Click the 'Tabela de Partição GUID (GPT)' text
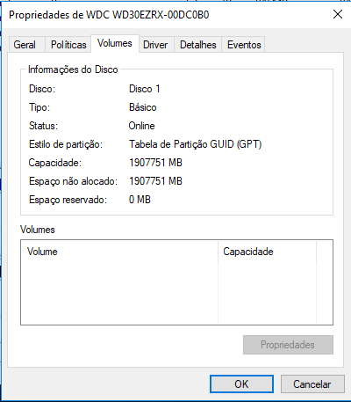Screen dimensions: 351x402 point(195,144)
